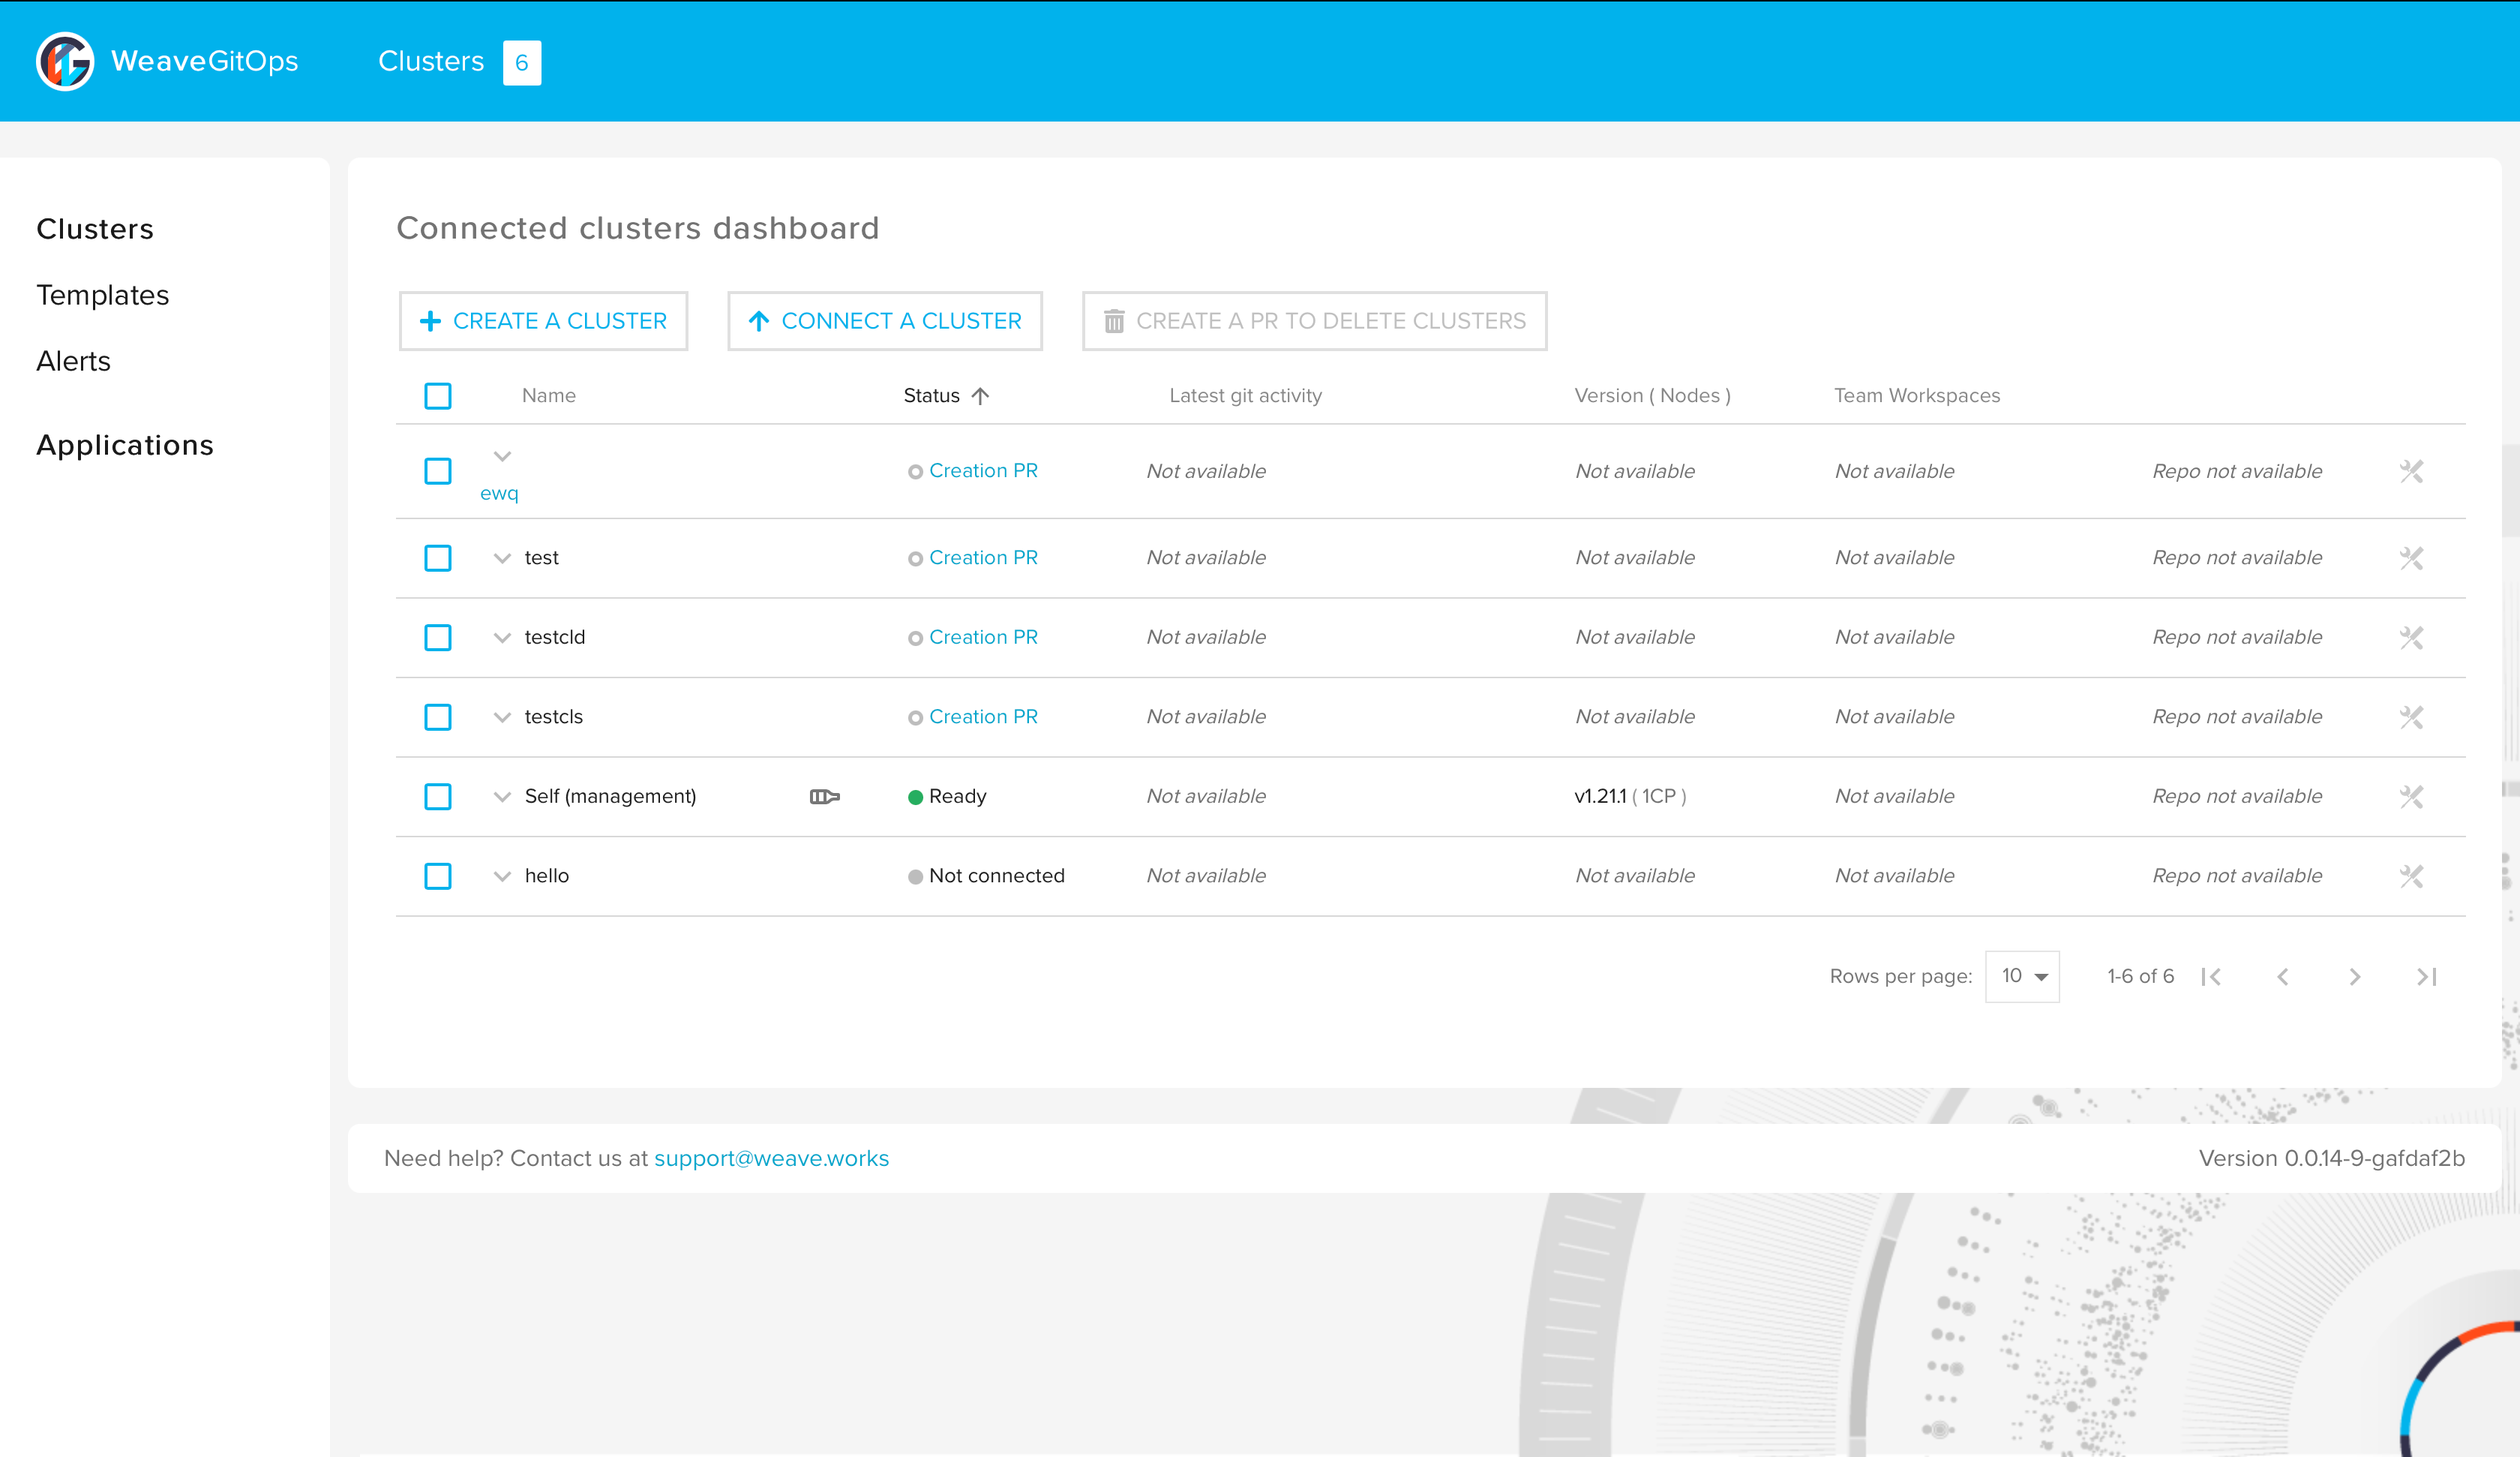
Task: Expand the Self (management) cluster row
Action: pyautogui.click(x=502, y=798)
